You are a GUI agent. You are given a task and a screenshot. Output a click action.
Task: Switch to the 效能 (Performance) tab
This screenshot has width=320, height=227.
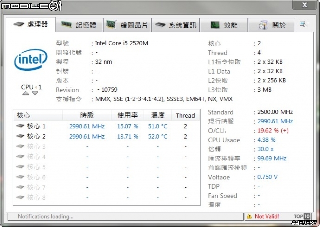(224, 25)
